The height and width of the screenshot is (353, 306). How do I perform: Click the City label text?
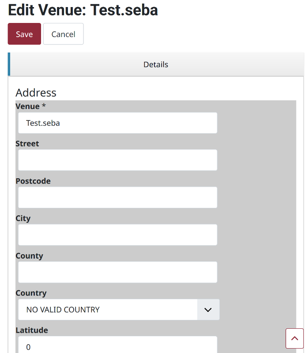(x=23, y=218)
